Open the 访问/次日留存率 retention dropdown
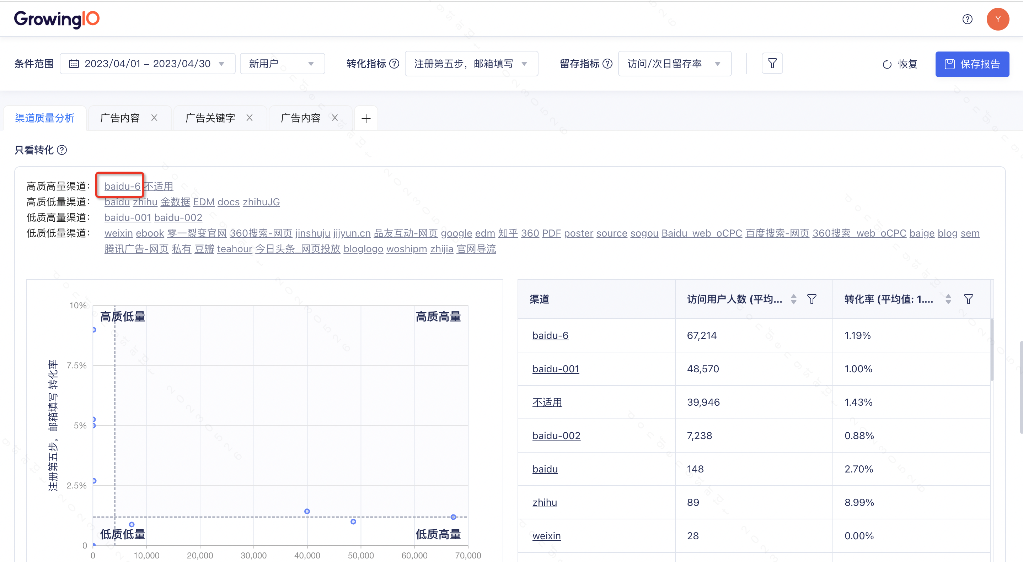Screen dimensions: 1023x562 [x=674, y=64]
